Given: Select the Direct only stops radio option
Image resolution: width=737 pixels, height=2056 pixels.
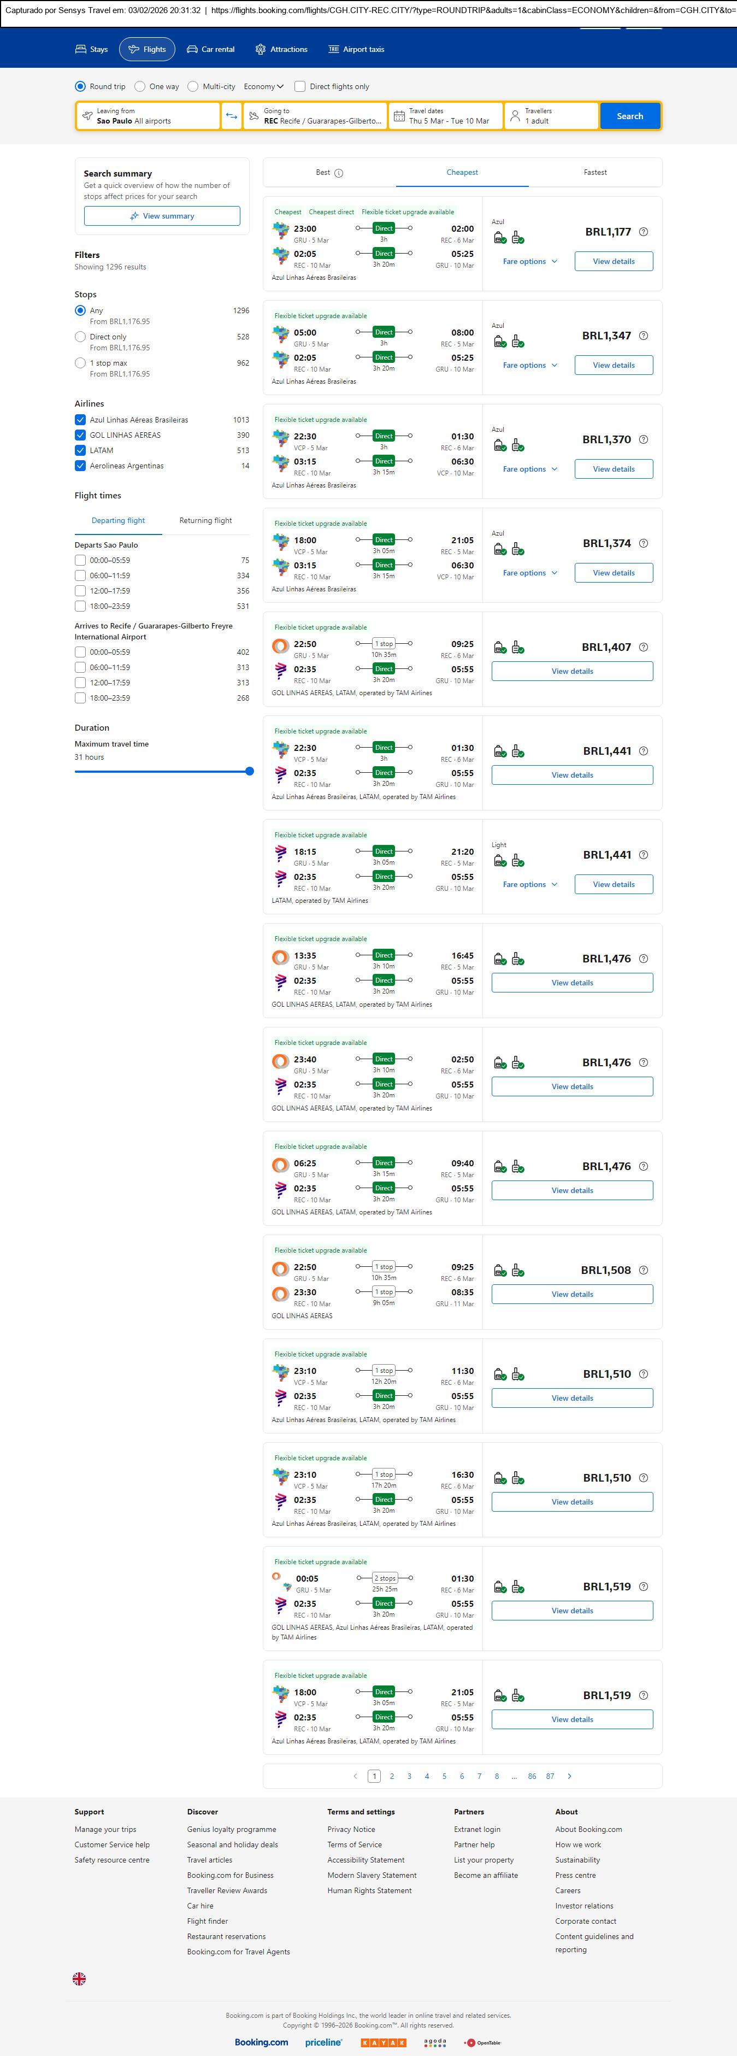Looking at the screenshot, I should (80, 337).
